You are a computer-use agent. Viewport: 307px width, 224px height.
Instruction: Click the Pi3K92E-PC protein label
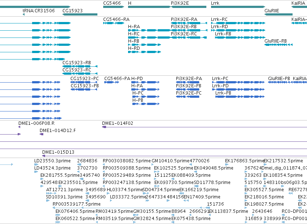coord(189,93)
